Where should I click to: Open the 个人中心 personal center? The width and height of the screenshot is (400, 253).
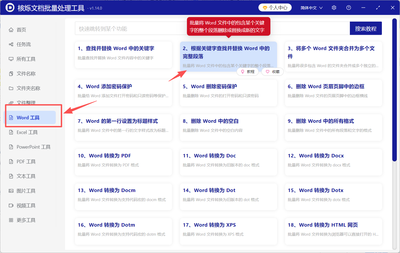coord(275,7)
